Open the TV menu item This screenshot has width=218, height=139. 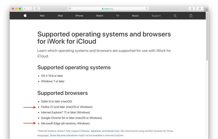tap(118, 16)
